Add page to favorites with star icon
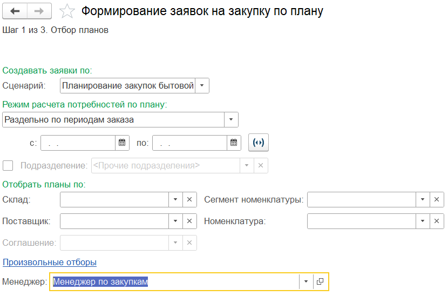 (x=66, y=11)
